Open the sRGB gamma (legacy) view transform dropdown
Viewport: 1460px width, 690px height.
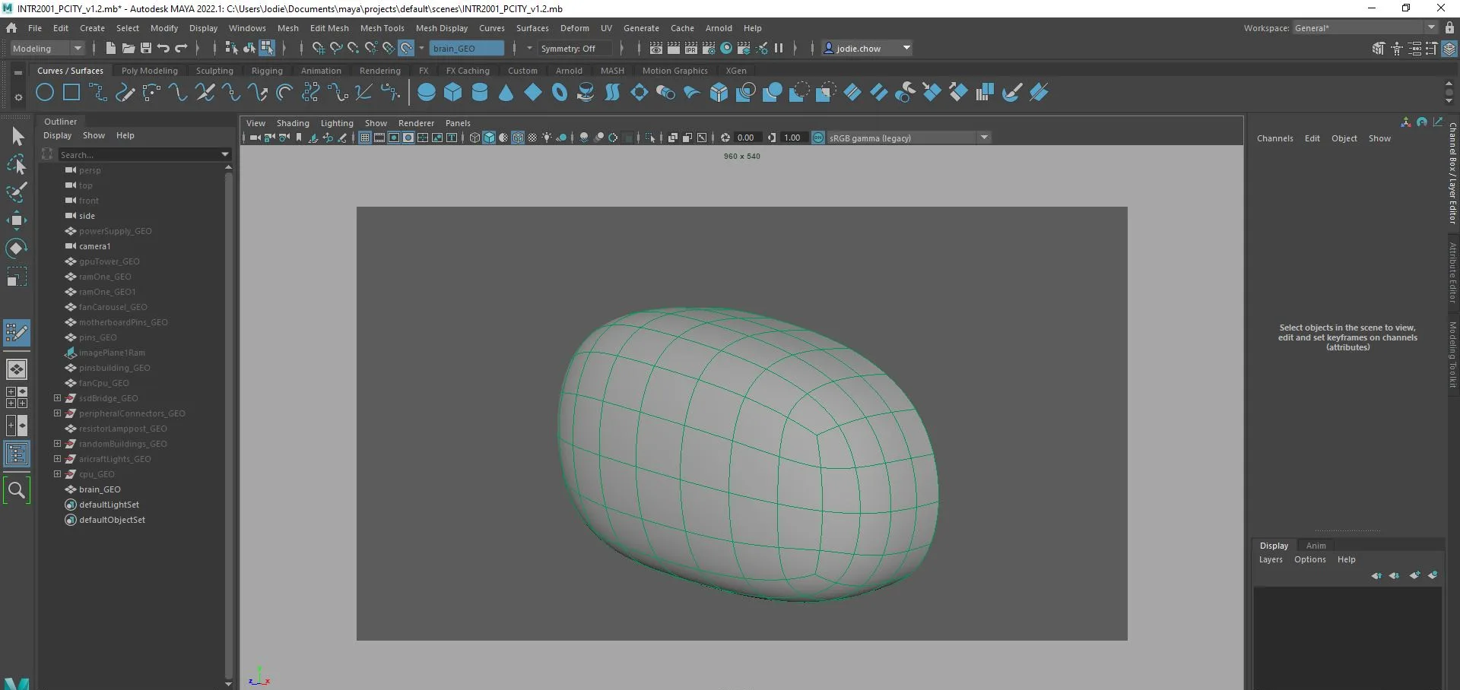[x=908, y=138]
